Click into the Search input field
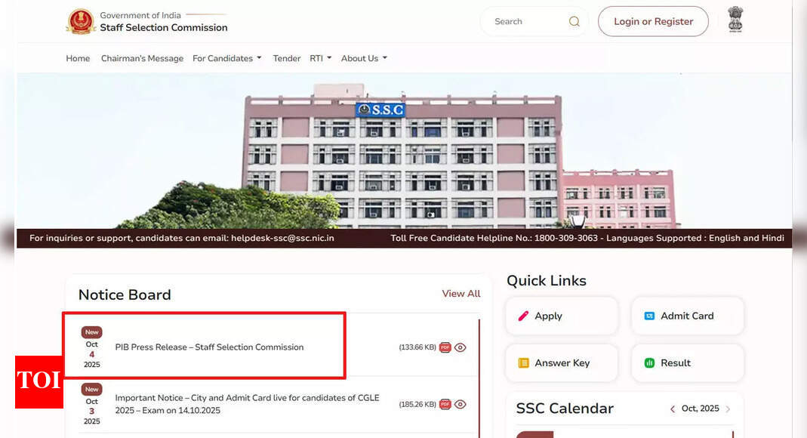The height and width of the screenshot is (438, 807). click(x=525, y=22)
